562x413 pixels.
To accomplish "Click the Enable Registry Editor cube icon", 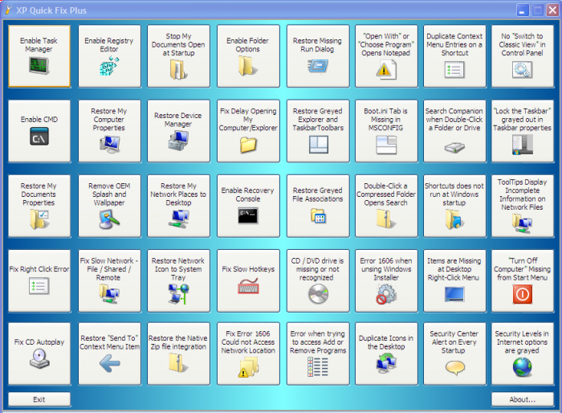I will point(109,66).
